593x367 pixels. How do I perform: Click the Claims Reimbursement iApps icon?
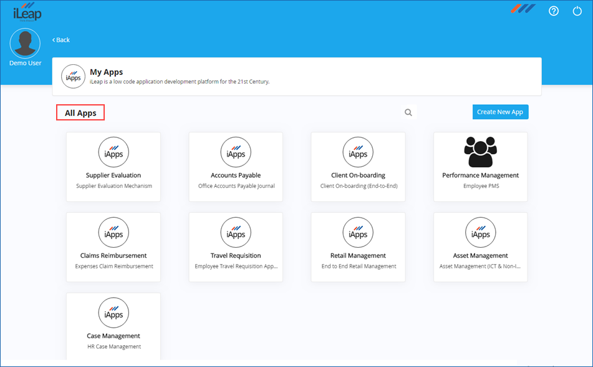click(x=113, y=232)
